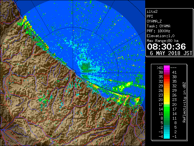Select the 'Task: OYAMA' line
This screenshot has height=146, width=194.
click(159, 26)
